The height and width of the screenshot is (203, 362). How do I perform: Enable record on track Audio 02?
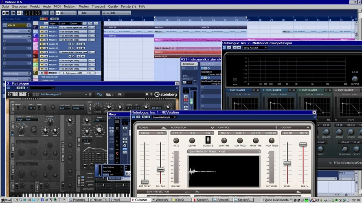click(x=70, y=56)
